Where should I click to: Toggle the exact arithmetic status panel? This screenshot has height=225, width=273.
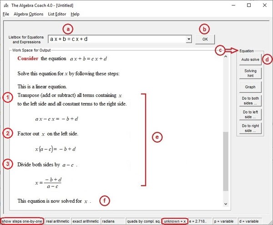pyautogui.click(x=86, y=221)
